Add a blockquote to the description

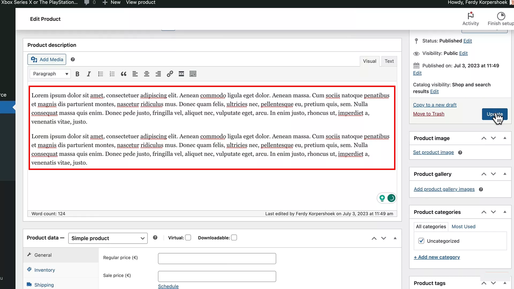(123, 74)
